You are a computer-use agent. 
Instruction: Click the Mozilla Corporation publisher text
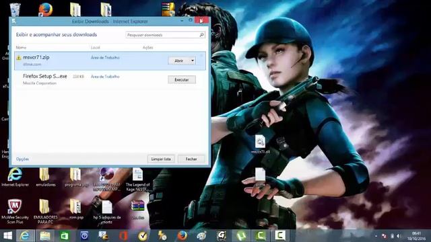pos(40,83)
